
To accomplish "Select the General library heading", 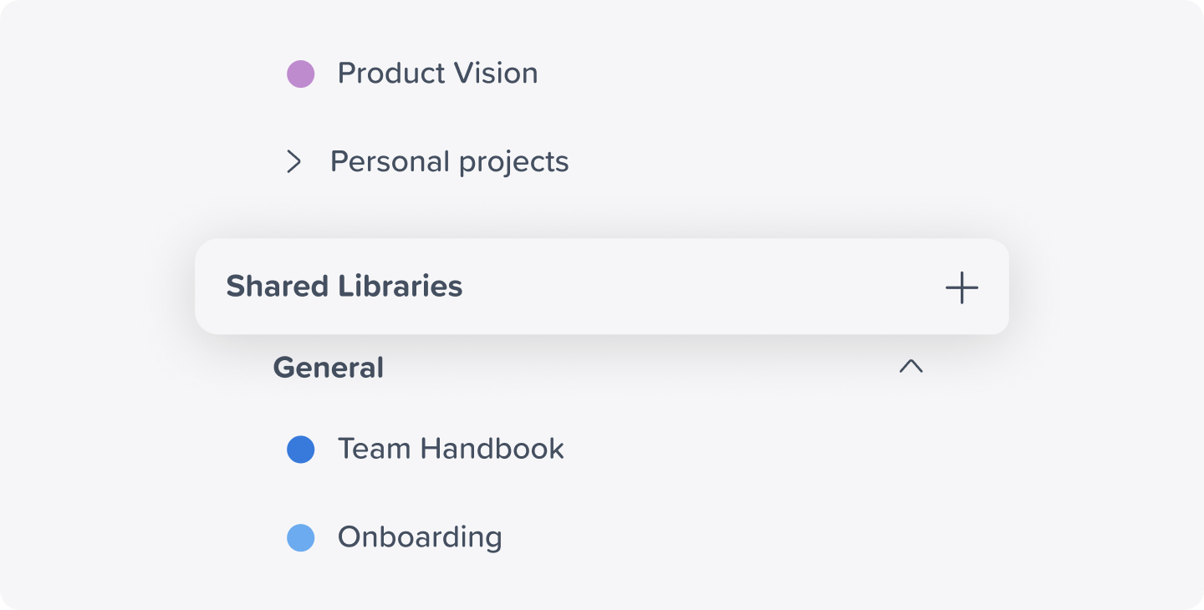I will 328,368.
